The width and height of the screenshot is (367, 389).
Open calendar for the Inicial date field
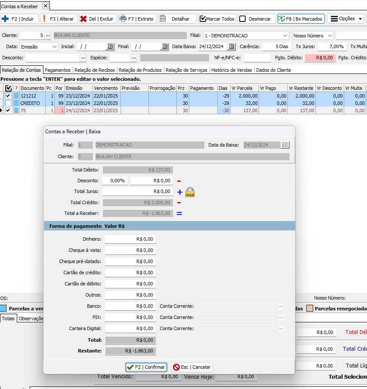[110, 46]
